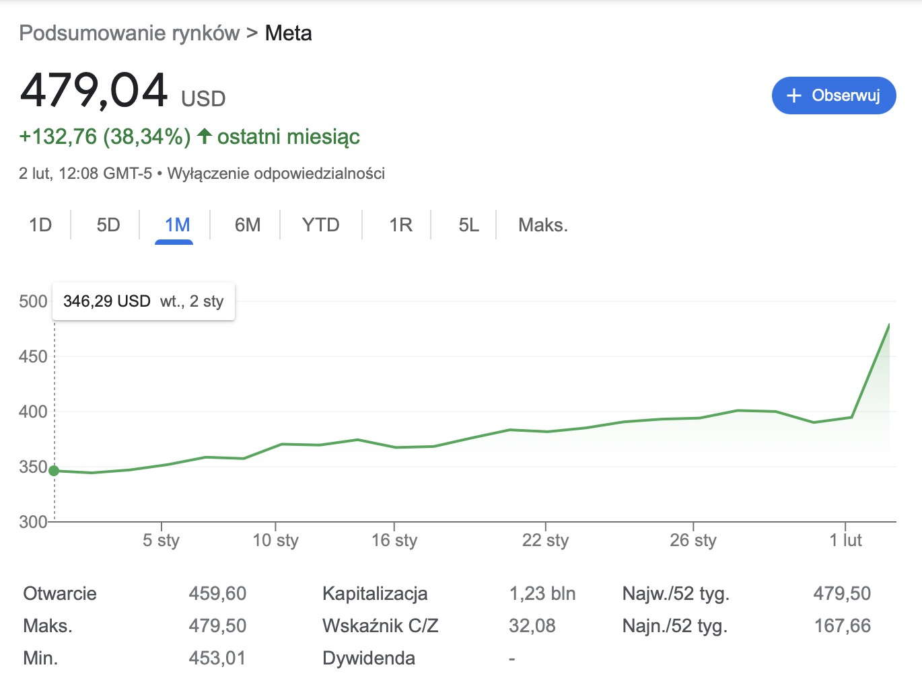Select the 1M time range tab
This screenshot has height=686, width=922.
click(x=177, y=225)
